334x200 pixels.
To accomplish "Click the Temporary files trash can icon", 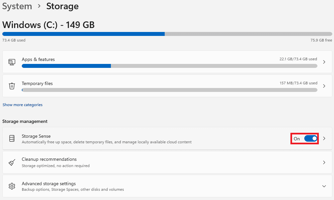I will tap(12, 86).
